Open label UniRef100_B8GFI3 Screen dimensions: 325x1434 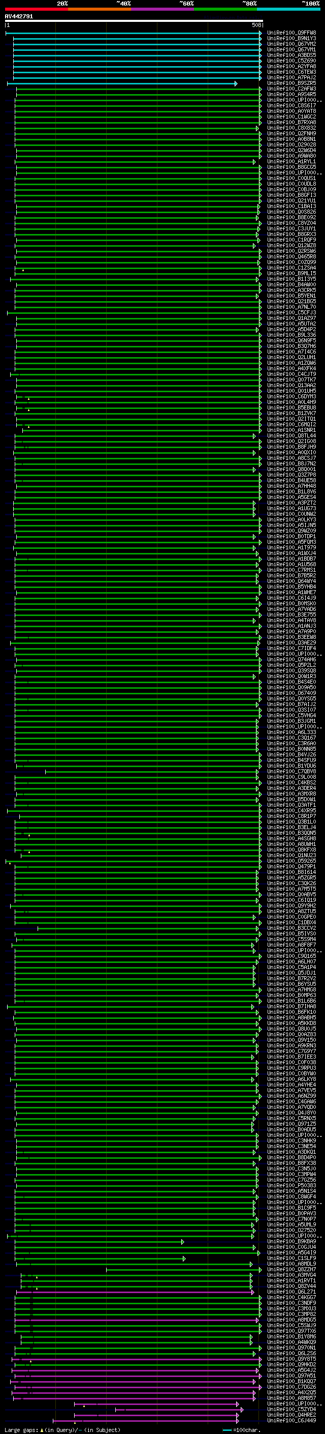pos(291,195)
